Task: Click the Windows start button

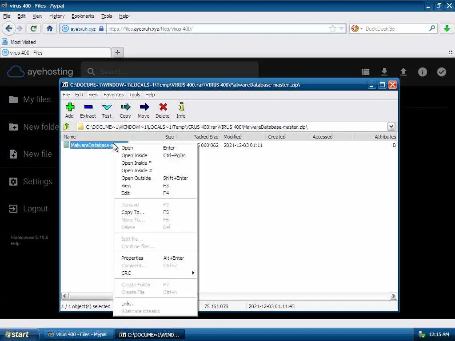Action: [19, 334]
